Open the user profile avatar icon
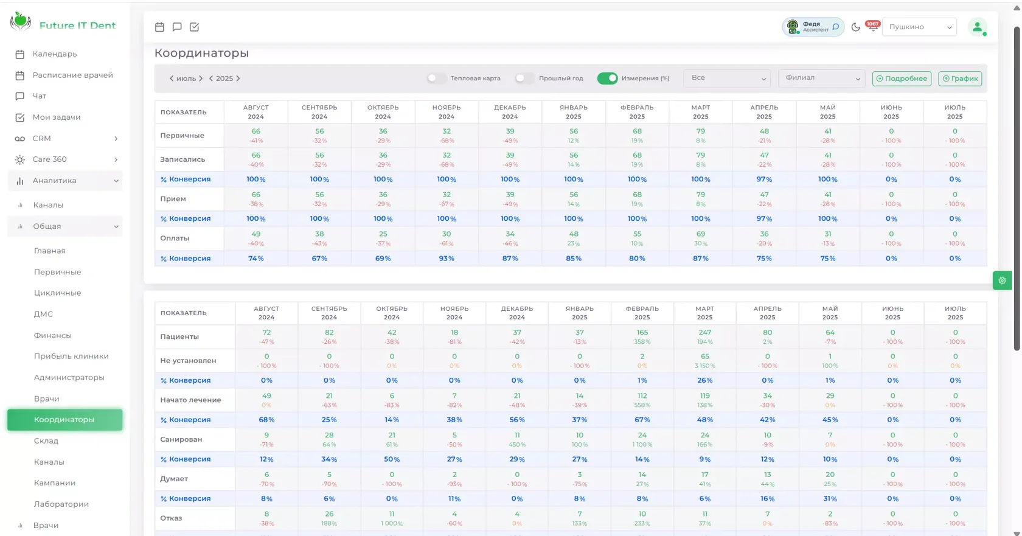Viewport: 1022px width, 536px height. pos(978,27)
